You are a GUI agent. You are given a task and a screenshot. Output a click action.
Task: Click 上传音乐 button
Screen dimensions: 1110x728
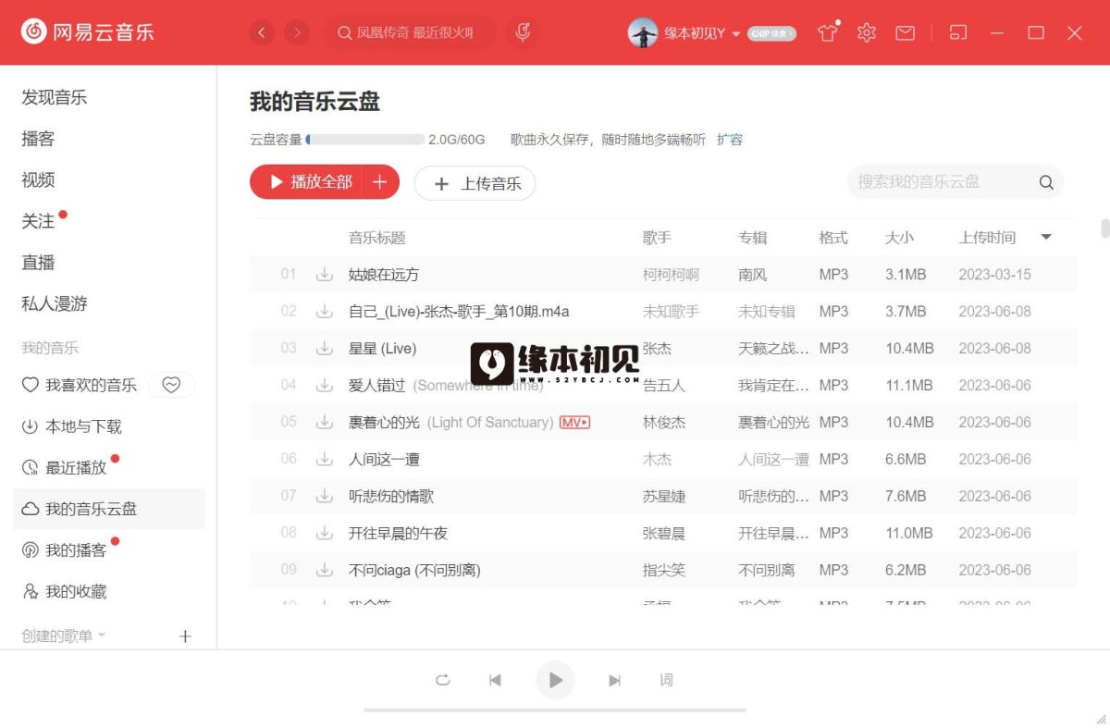475,183
